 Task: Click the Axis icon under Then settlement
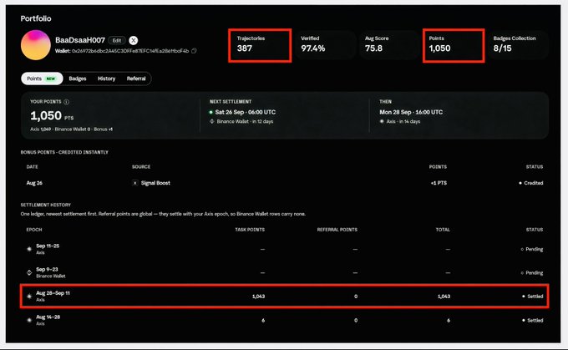[x=382, y=121]
